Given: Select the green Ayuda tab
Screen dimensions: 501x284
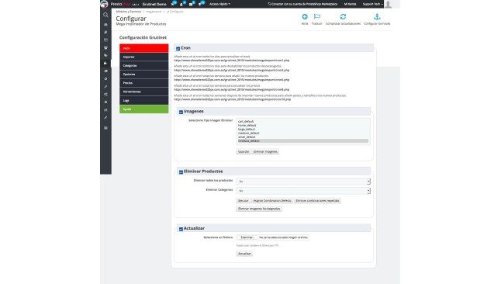Looking at the screenshot, I should coord(143,109).
